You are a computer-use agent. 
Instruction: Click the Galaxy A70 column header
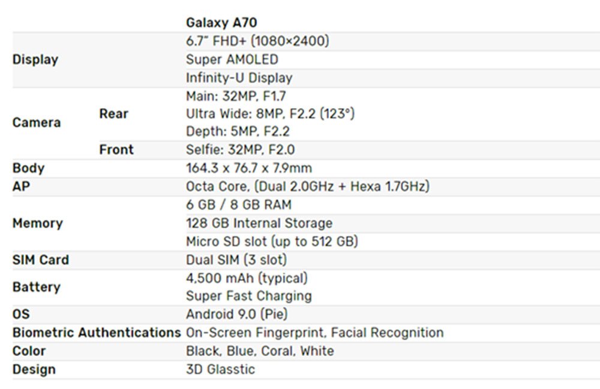(x=221, y=23)
